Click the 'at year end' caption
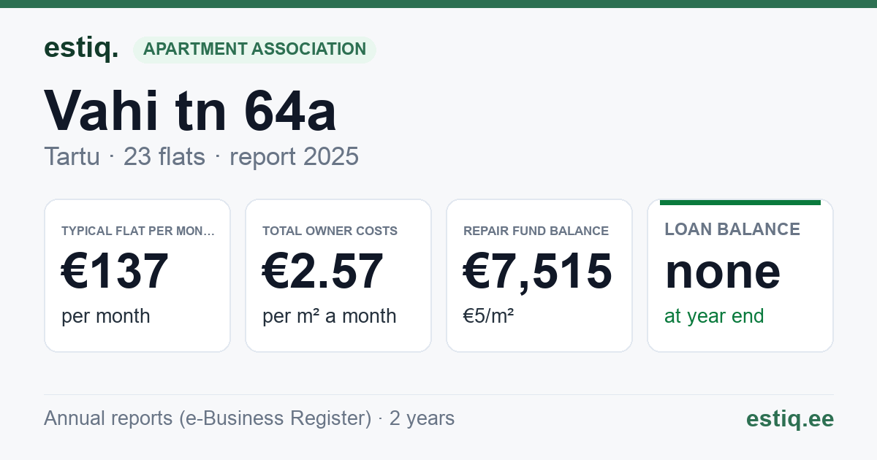 (x=714, y=316)
